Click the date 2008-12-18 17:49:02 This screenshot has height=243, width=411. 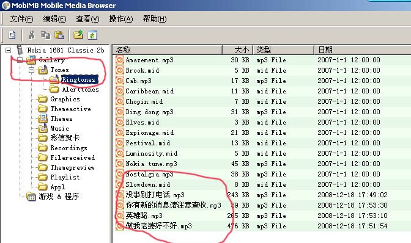pos(352,195)
